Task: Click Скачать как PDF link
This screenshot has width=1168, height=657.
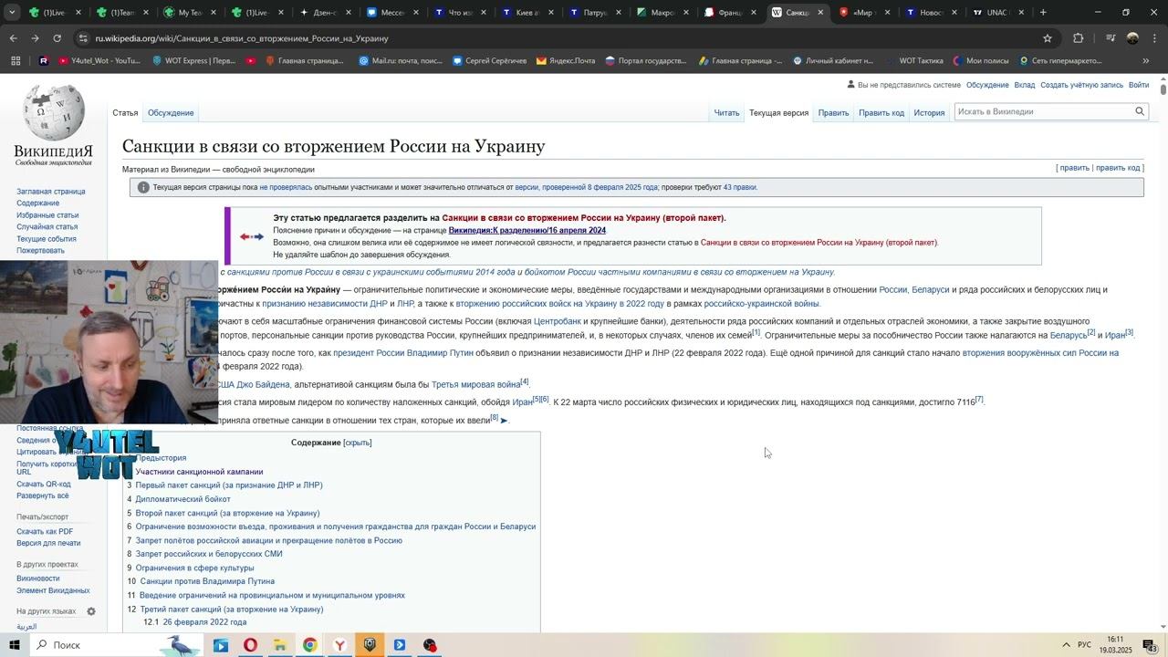Action: pyautogui.click(x=45, y=532)
